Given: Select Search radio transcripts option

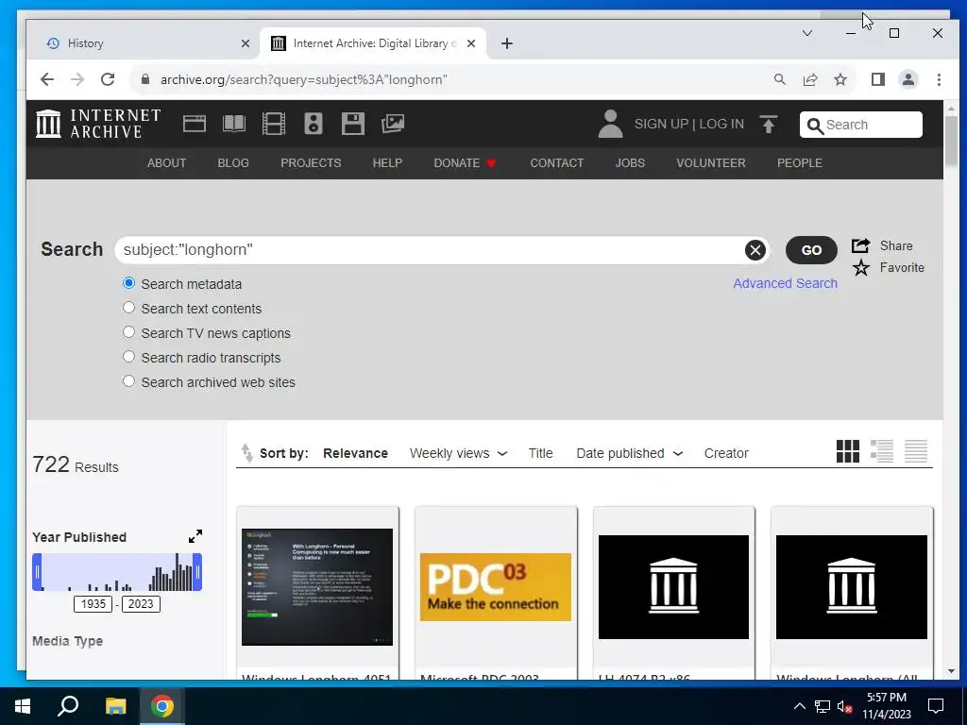Looking at the screenshot, I should (128, 357).
